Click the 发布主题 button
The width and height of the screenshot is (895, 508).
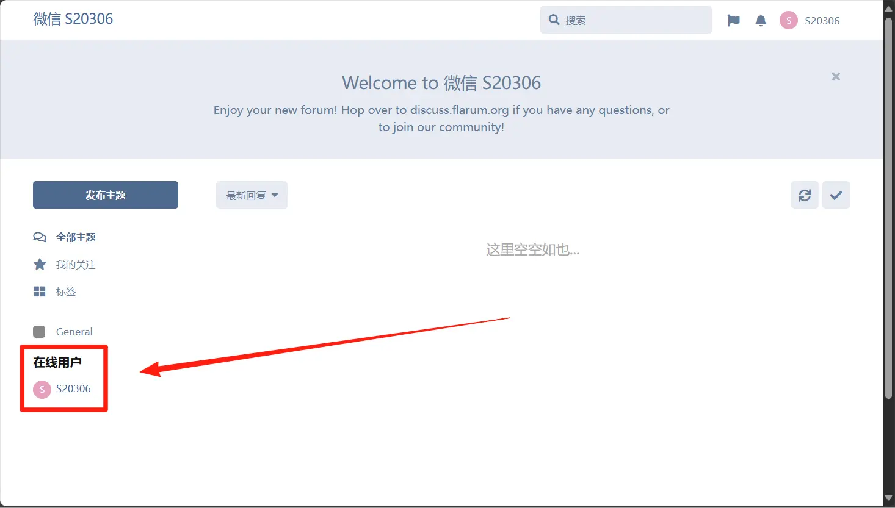point(106,195)
